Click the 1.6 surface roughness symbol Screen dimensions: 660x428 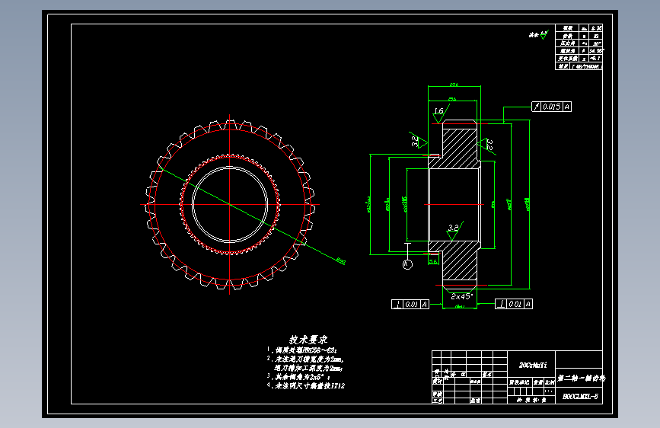(x=440, y=113)
